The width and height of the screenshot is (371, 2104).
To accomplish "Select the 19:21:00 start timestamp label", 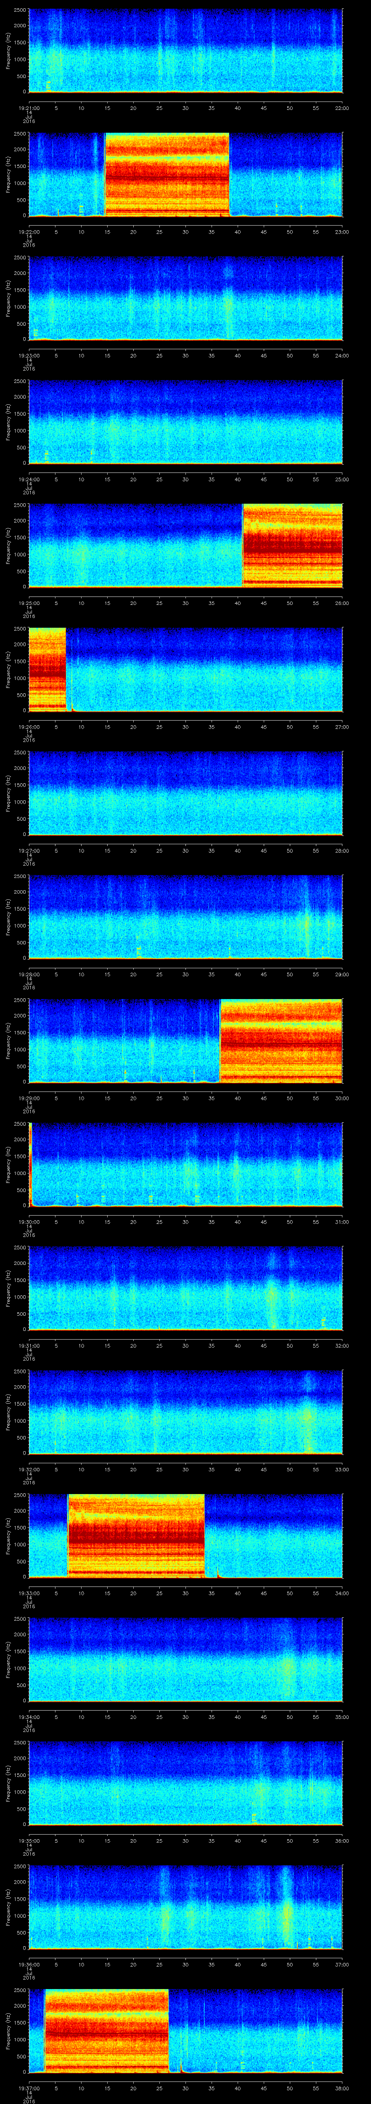I will tap(29, 108).
